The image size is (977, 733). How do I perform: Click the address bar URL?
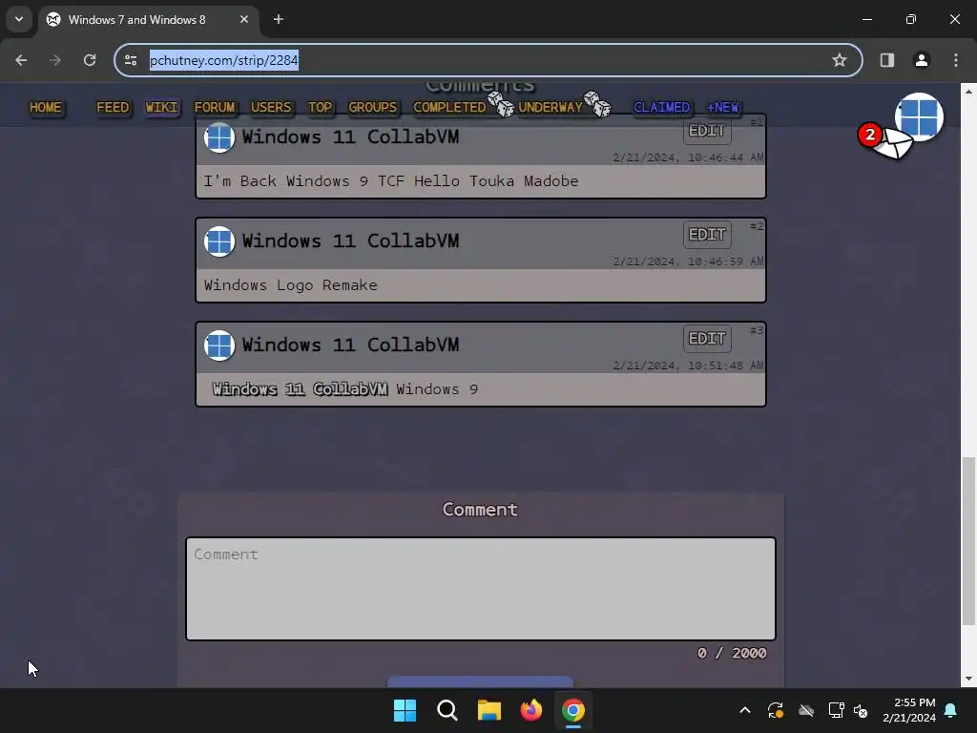click(x=223, y=60)
